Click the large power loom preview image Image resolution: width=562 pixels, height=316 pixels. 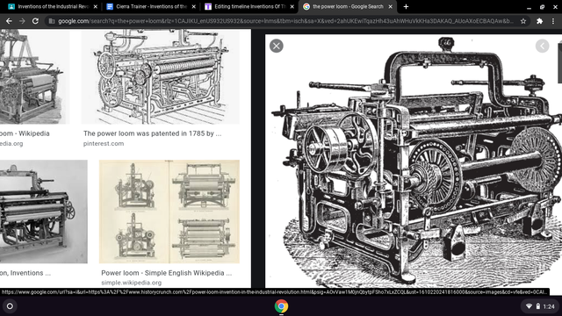point(414,162)
